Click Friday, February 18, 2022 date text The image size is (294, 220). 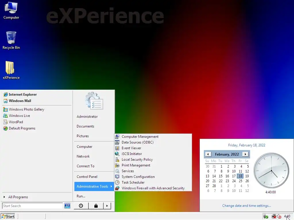click(247, 145)
